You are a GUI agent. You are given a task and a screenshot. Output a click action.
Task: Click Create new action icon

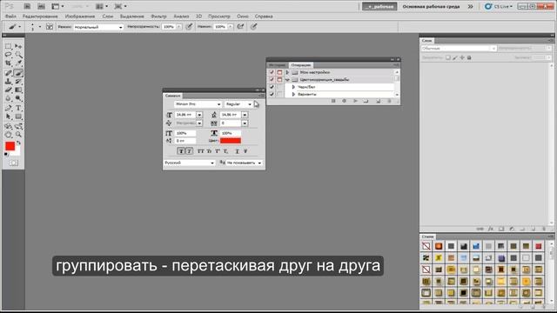coord(379,101)
